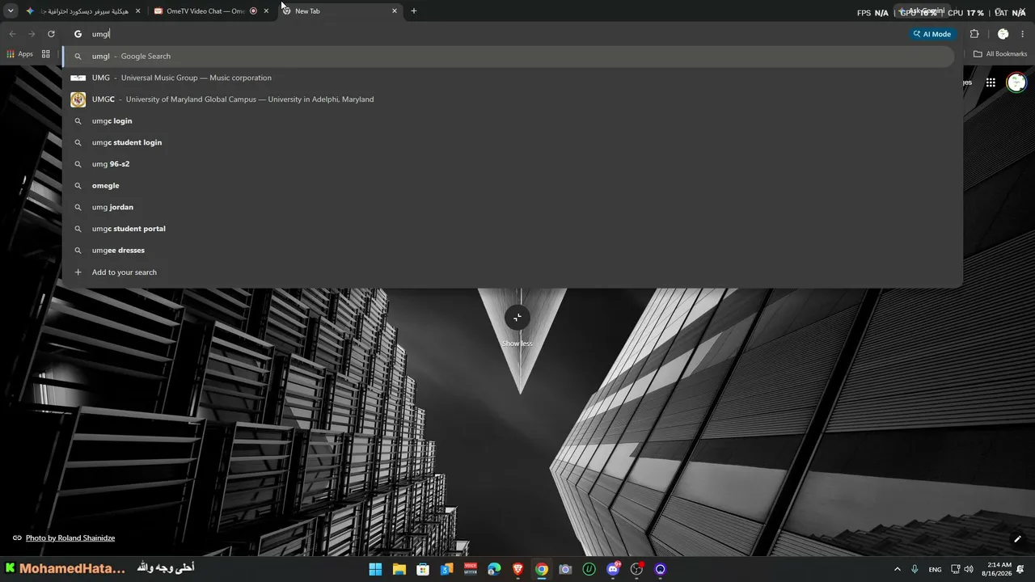1035x582 pixels.
Task: Open a new browser tab with plus button
Action: [x=414, y=11]
